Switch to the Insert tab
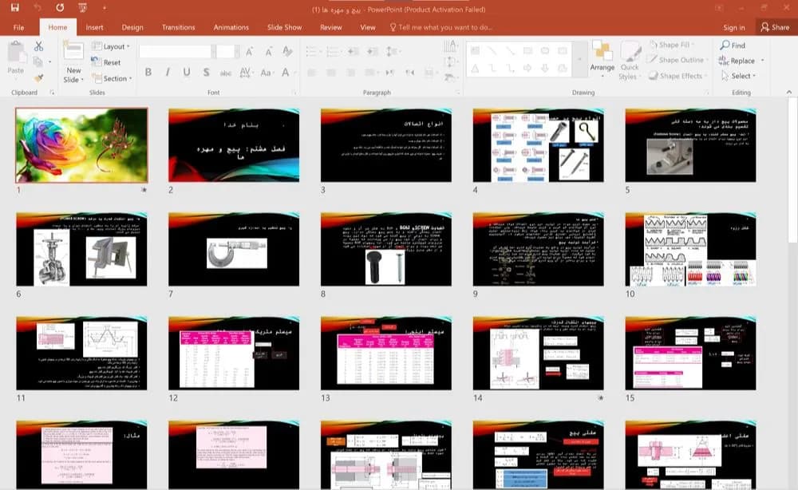The width and height of the screenshot is (798, 490). click(94, 27)
